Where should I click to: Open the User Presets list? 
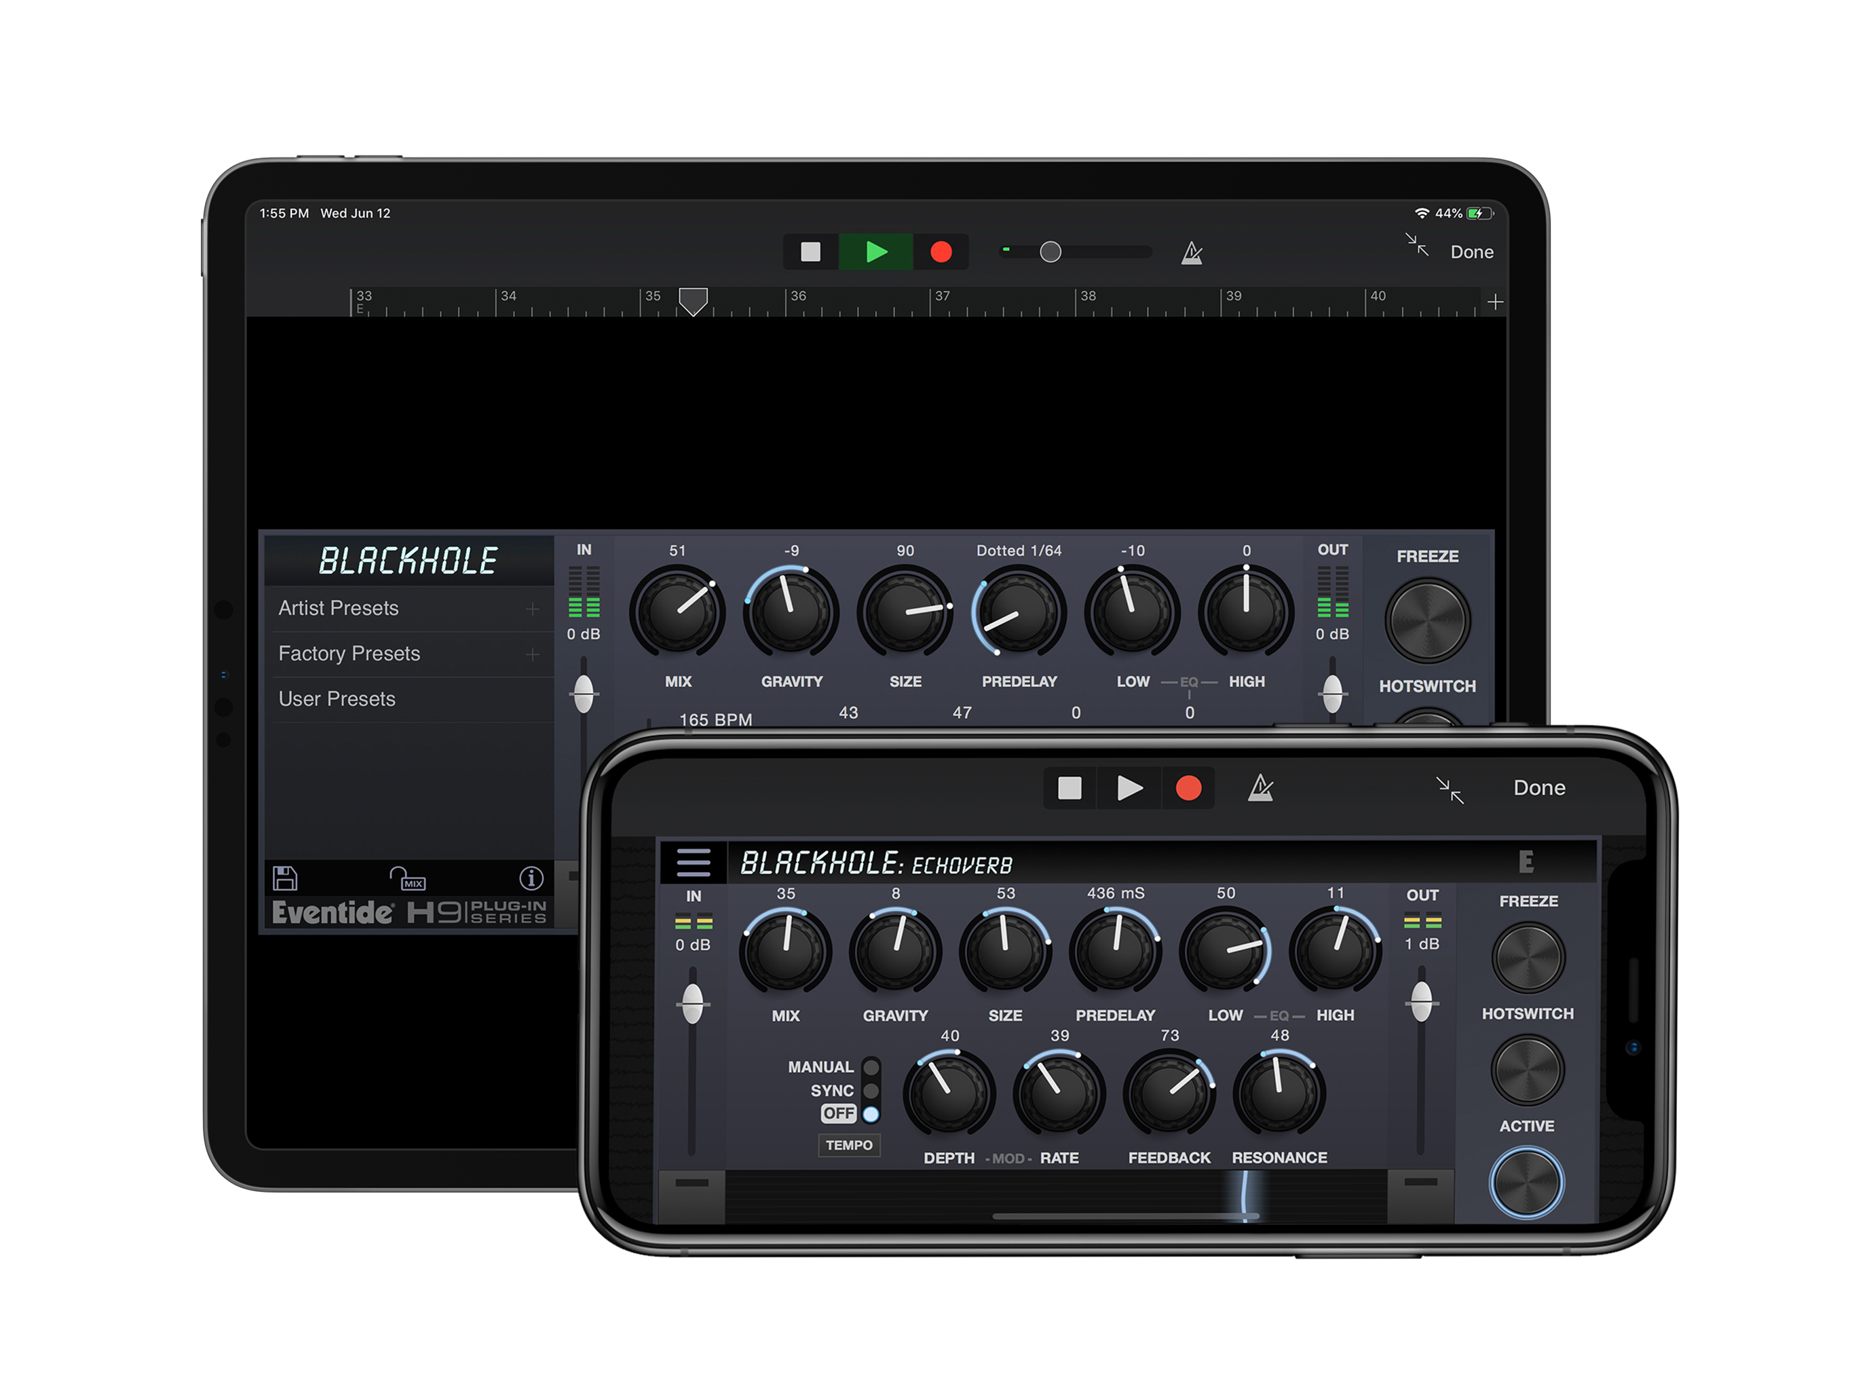pos(410,698)
